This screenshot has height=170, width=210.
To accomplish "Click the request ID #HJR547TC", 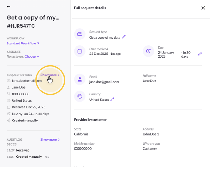I will click(21, 26).
